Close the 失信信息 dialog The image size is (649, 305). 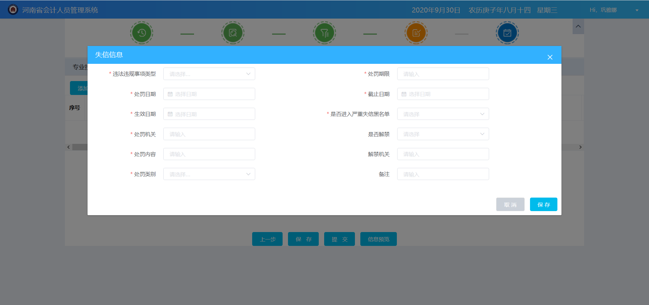[550, 57]
